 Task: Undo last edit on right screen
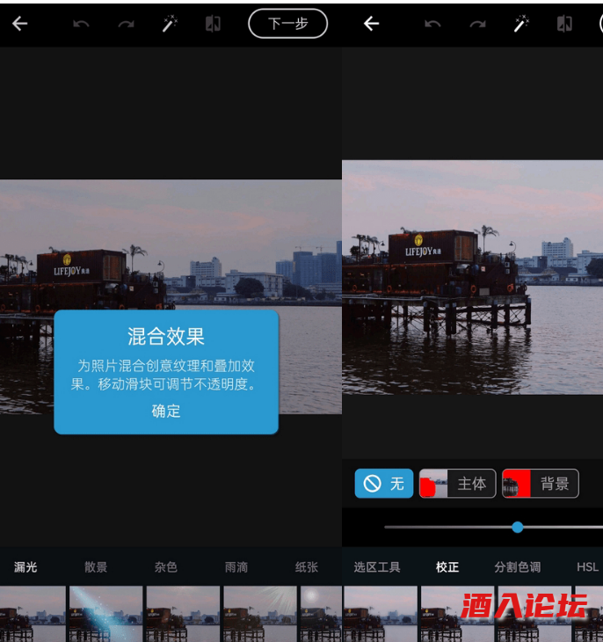point(432,24)
